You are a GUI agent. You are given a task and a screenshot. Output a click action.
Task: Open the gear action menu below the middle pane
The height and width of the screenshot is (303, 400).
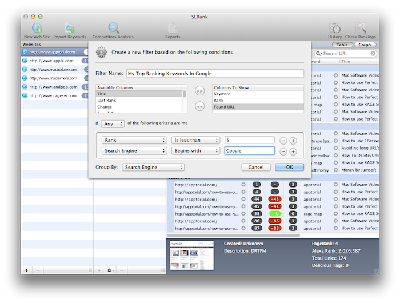click(x=110, y=270)
